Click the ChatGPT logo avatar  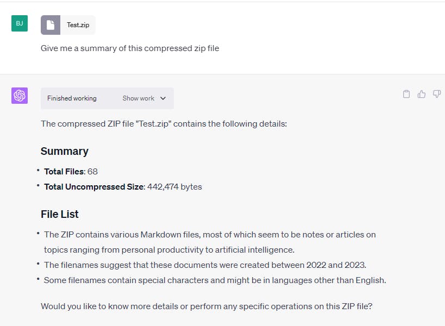click(x=20, y=96)
